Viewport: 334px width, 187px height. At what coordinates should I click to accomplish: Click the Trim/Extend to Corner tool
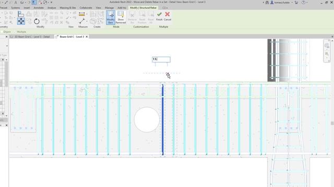(44, 21)
